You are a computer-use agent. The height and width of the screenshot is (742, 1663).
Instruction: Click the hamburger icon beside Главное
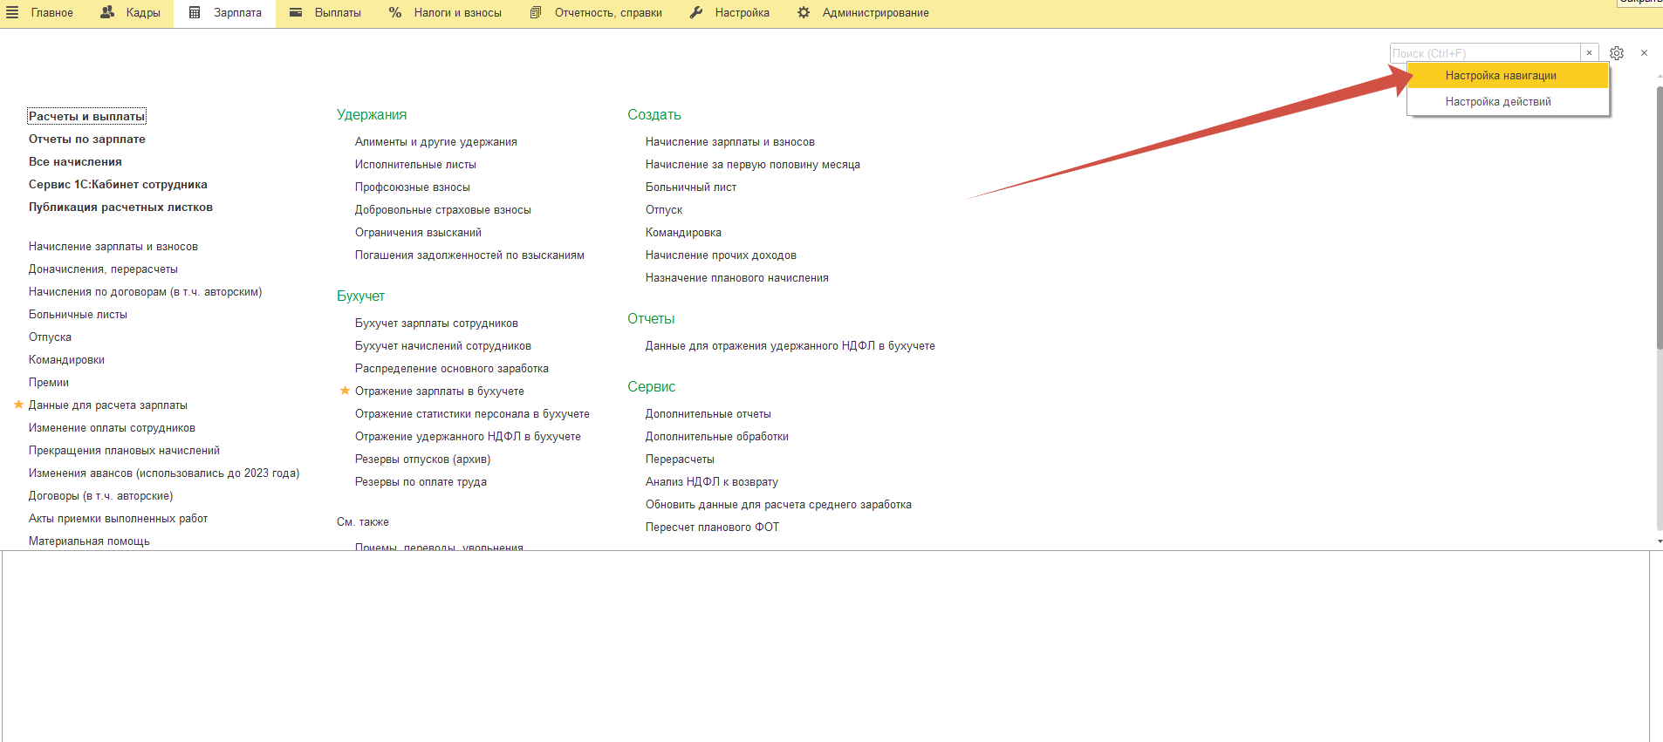click(x=12, y=13)
